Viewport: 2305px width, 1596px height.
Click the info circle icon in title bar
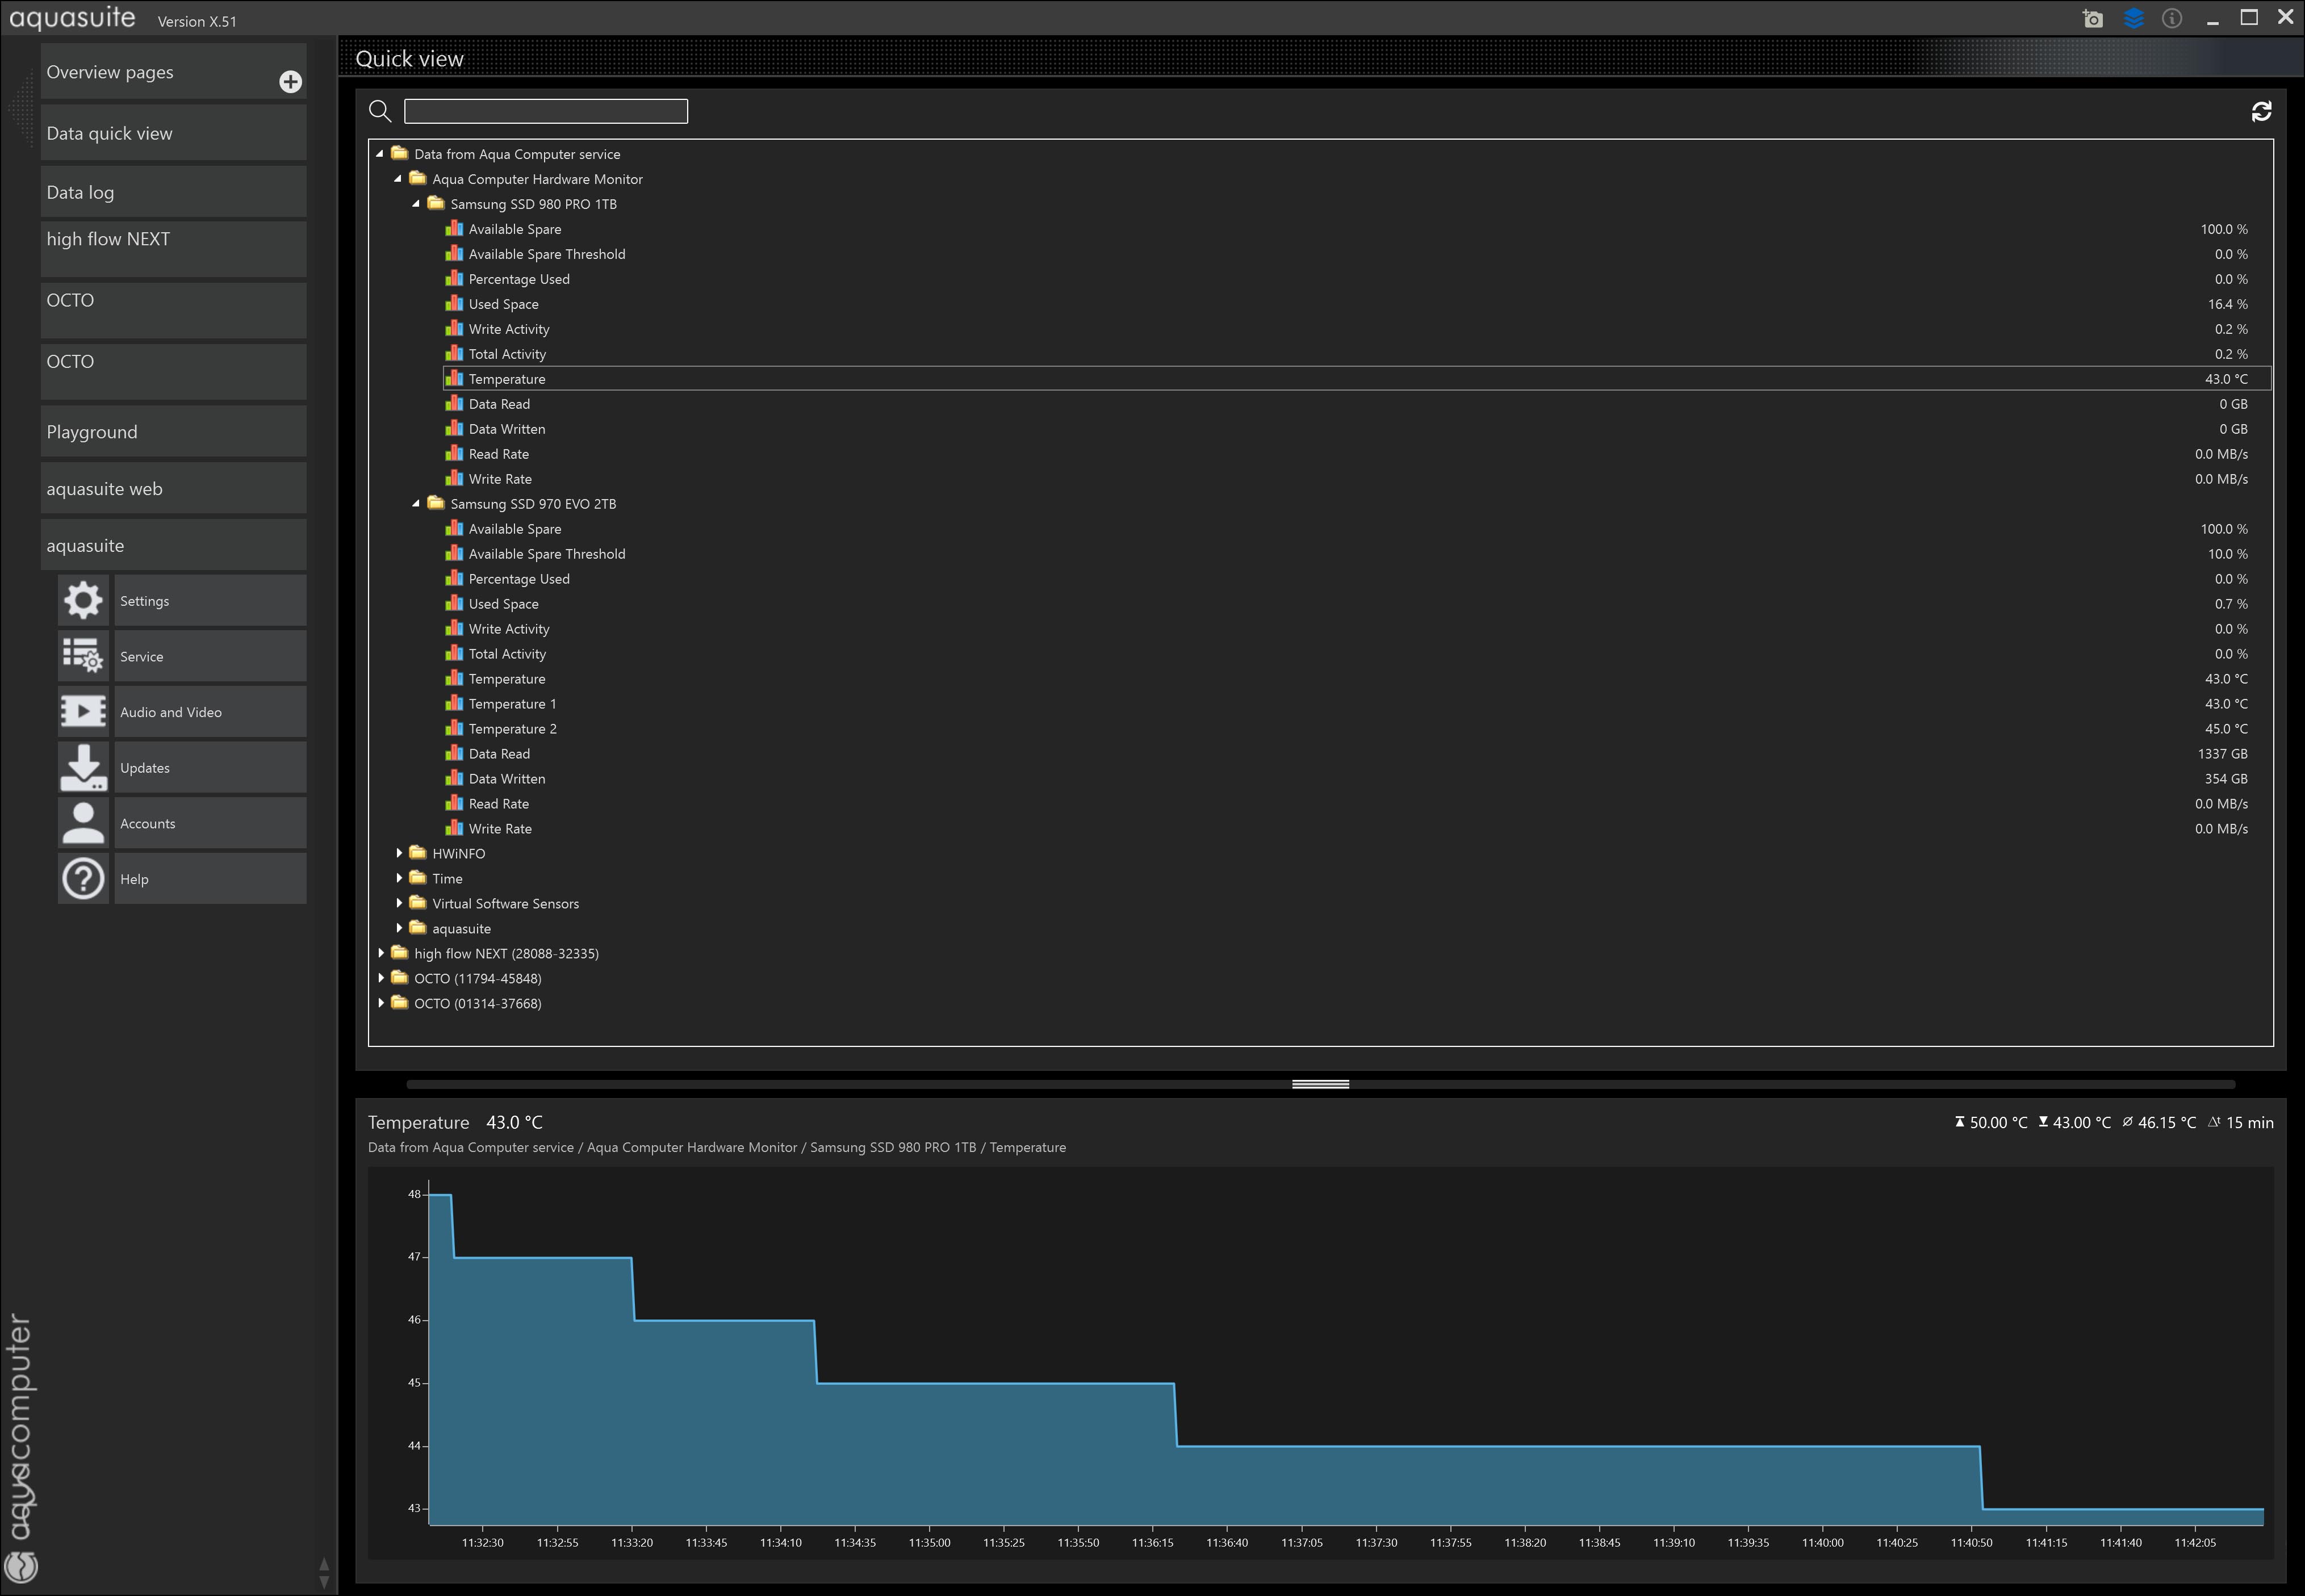coord(2172,19)
